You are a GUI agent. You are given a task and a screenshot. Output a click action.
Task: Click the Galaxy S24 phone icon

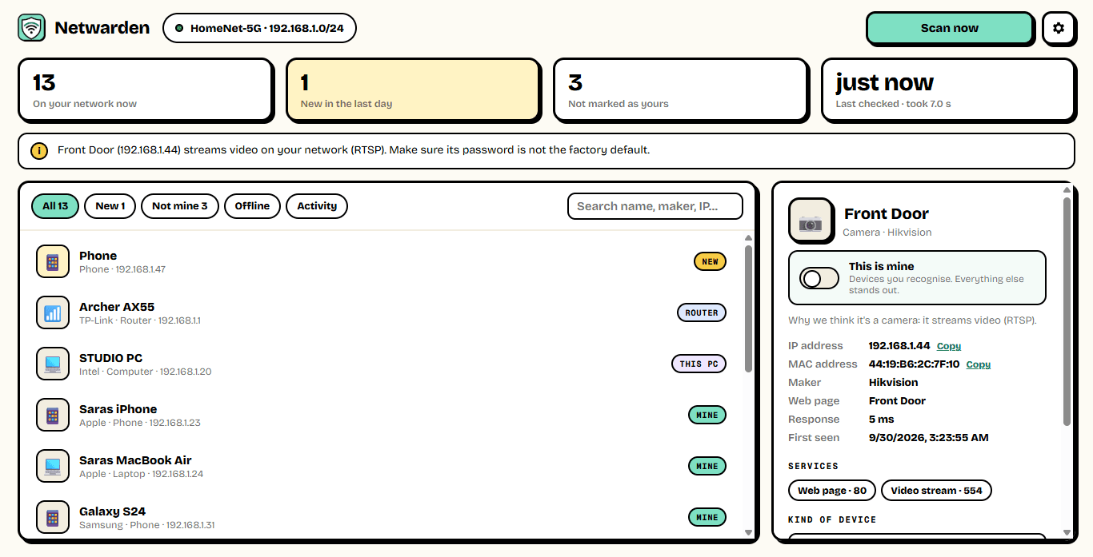[x=53, y=517]
